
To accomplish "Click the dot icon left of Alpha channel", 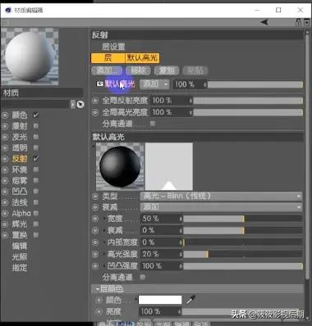I will 5,214.
